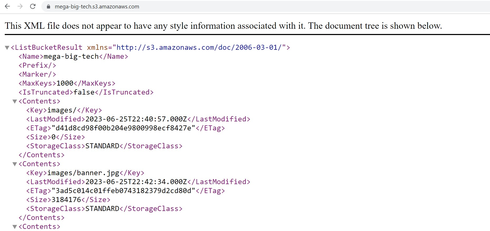This screenshot has width=490, height=231.
Task: Click the xmlns namespace URL value
Action: click(x=199, y=47)
